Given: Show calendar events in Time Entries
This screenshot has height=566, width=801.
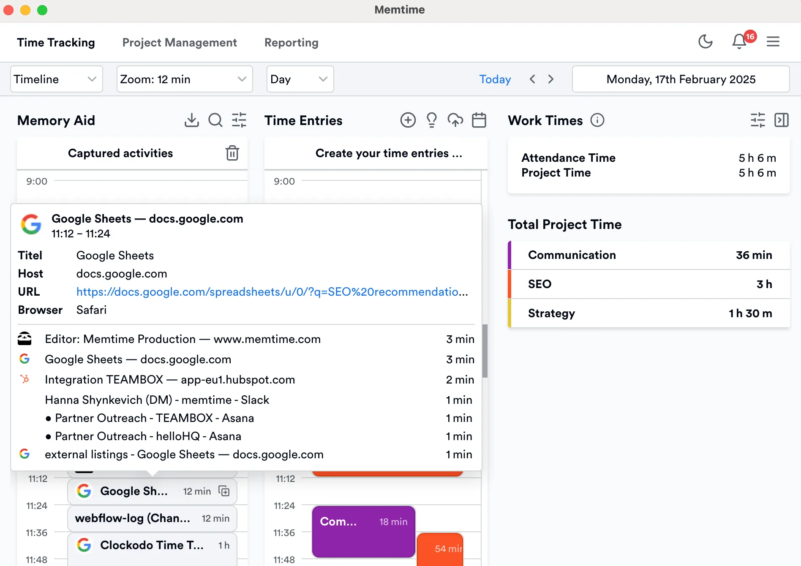Looking at the screenshot, I should [x=479, y=120].
